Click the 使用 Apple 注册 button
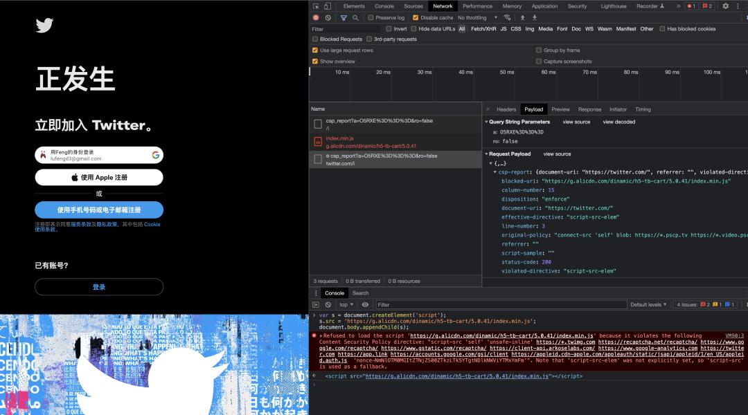The image size is (748, 415). tap(98, 178)
